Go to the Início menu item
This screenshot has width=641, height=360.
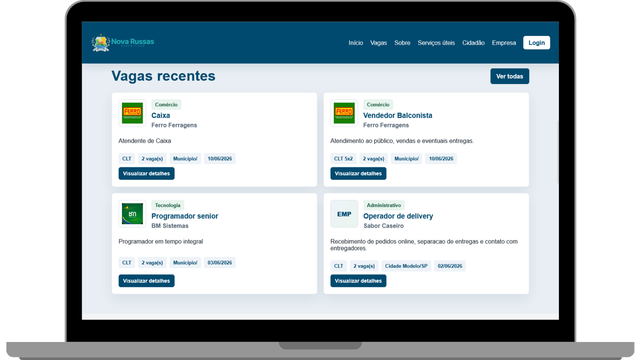[x=356, y=43]
